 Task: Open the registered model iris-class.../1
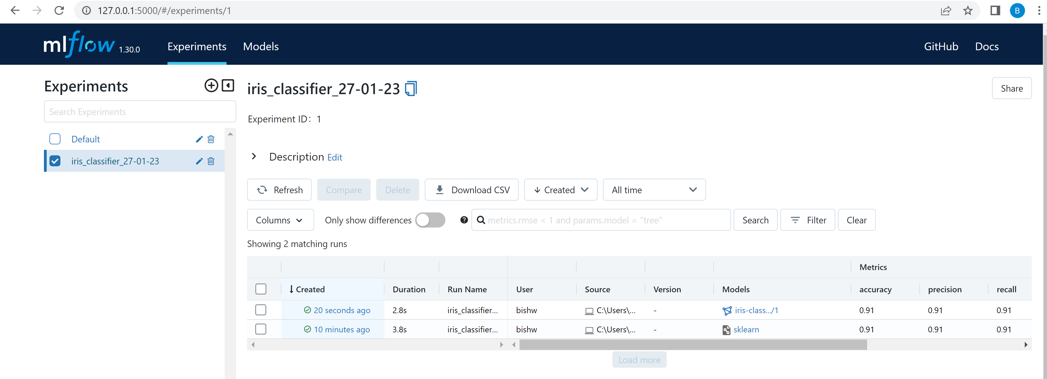pos(756,310)
